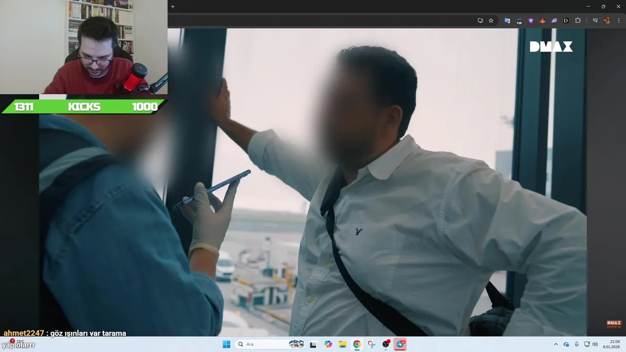Open the extension showing the 150 badge

point(519,21)
